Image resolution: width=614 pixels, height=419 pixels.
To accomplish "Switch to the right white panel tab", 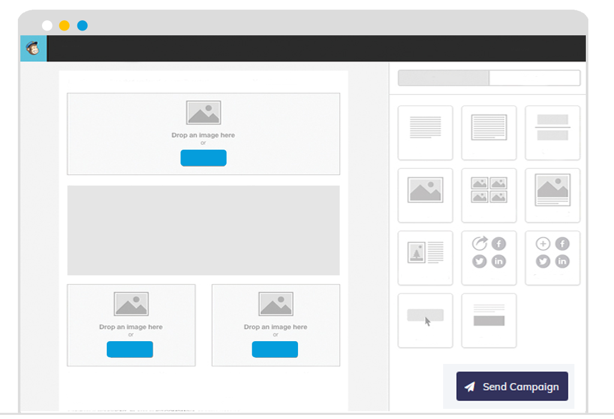I will 534,78.
